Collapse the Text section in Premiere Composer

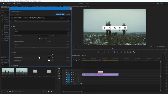tap(12, 26)
